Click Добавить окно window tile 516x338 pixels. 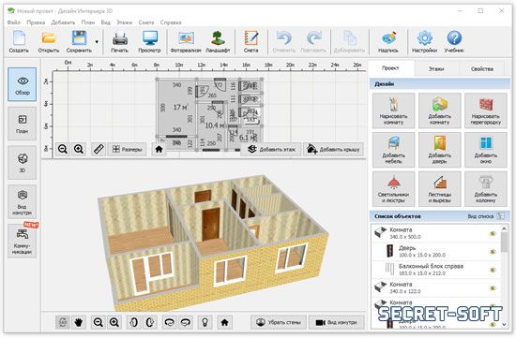pyautogui.click(x=486, y=150)
